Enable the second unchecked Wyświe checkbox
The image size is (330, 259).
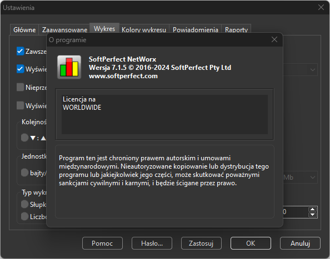tap(20, 105)
